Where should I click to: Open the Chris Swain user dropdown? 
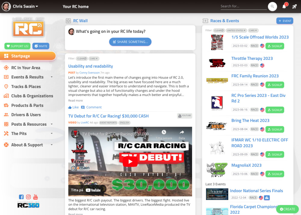point(25,6)
